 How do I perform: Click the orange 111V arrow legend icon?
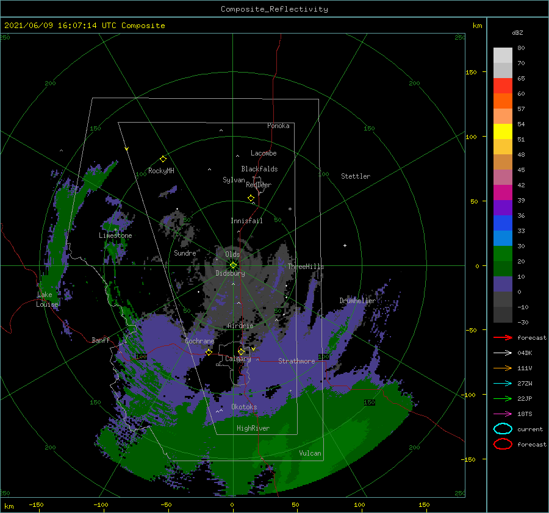pos(503,368)
